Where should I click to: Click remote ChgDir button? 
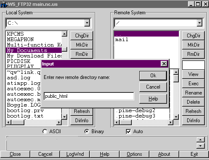coord(193,36)
